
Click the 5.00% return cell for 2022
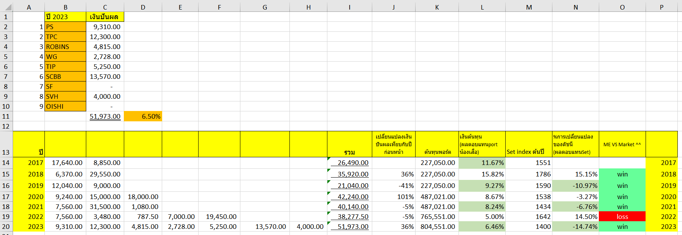pos(482,217)
